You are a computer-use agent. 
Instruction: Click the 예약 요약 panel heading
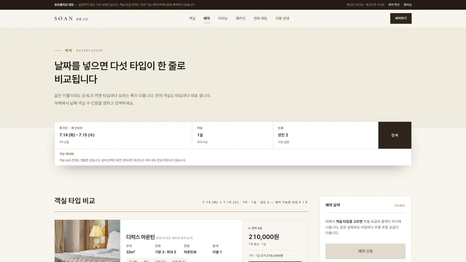(x=333, y=205)
